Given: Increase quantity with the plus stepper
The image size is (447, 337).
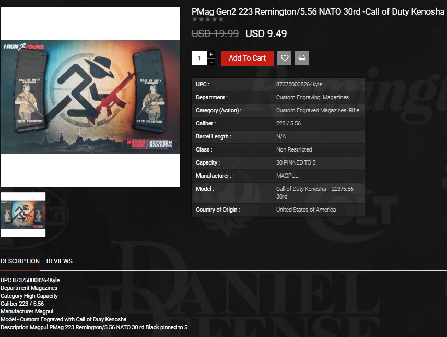Looking at the screenshot, I should click(211, 54).
